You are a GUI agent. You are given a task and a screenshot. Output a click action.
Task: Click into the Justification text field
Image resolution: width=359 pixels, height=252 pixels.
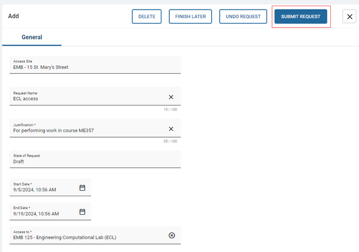(x=85, y=130)
